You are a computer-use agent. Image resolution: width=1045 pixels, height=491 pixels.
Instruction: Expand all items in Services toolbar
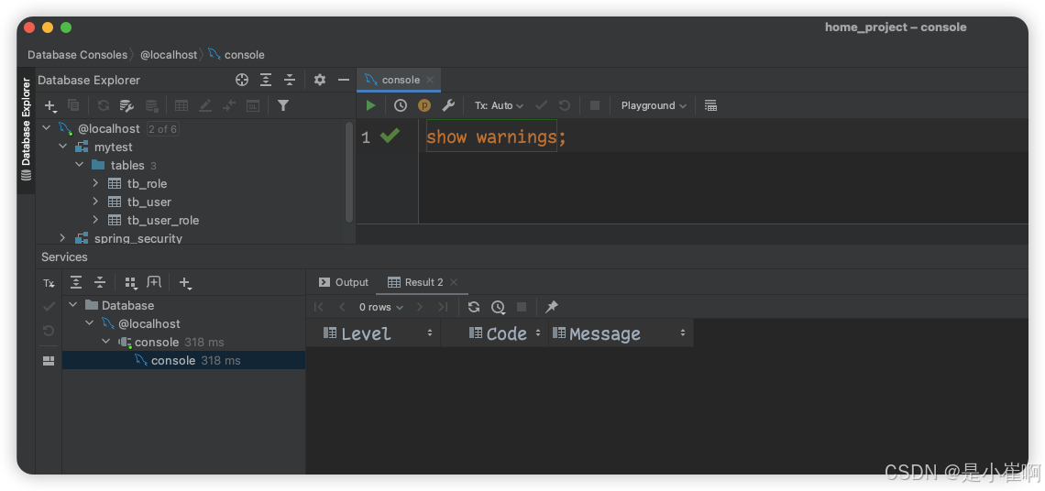point(76,282)
